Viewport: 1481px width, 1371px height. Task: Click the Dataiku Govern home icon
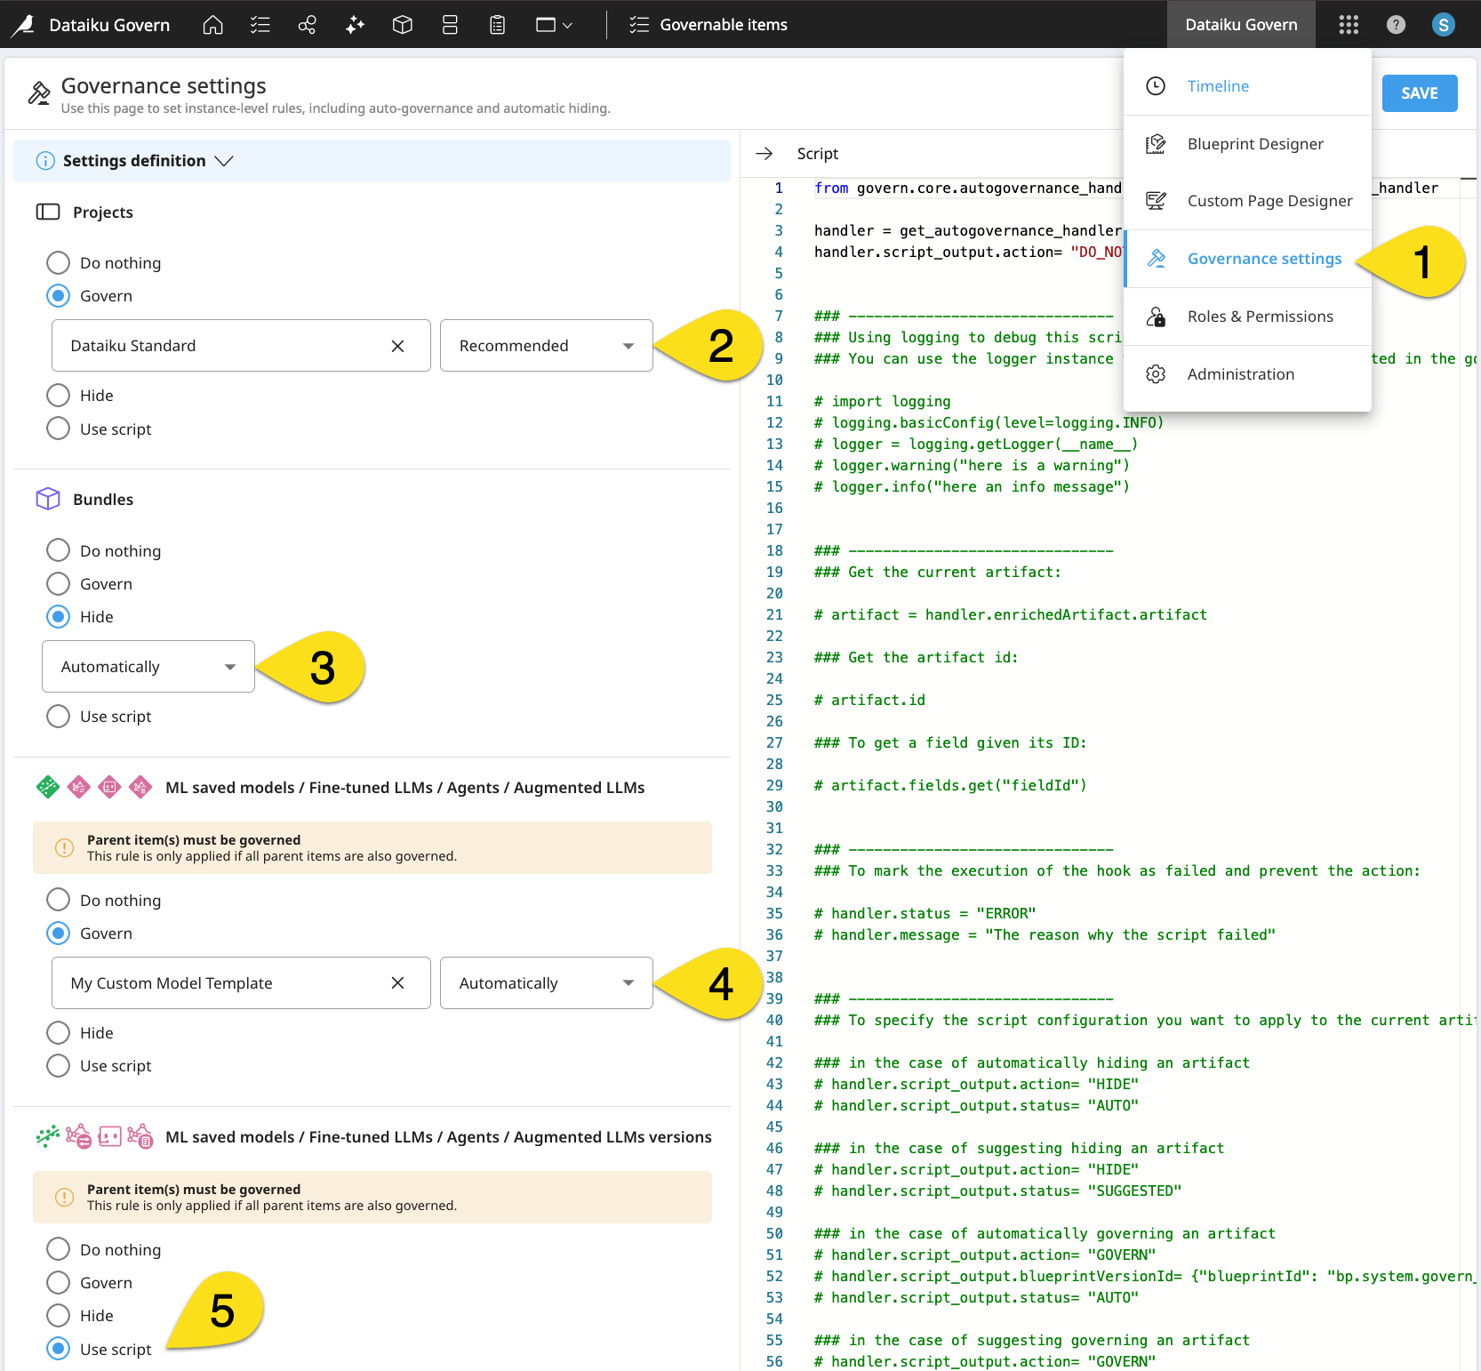tap(212, 24)
